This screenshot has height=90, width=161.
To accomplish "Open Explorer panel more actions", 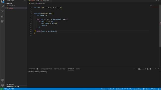I will click(25, 0).
